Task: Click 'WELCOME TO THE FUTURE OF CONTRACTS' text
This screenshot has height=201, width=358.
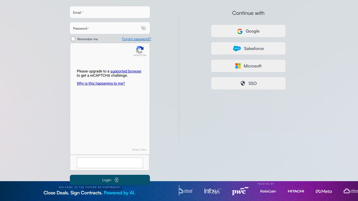Action: click(89, 187)
